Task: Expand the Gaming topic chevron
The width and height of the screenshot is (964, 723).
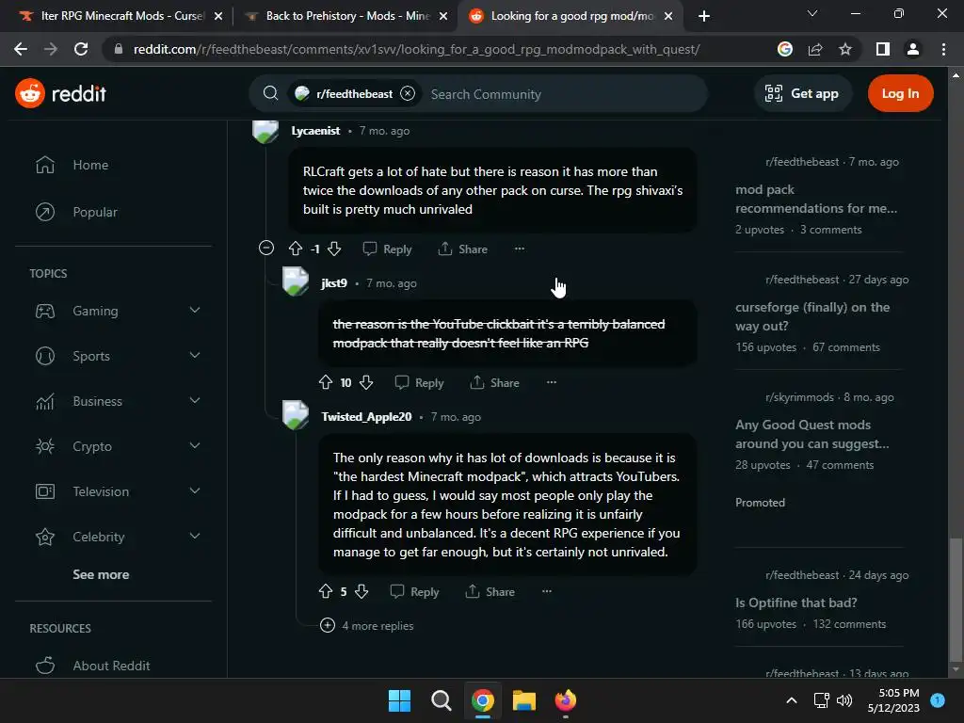Action: click(x=195, y=311)
